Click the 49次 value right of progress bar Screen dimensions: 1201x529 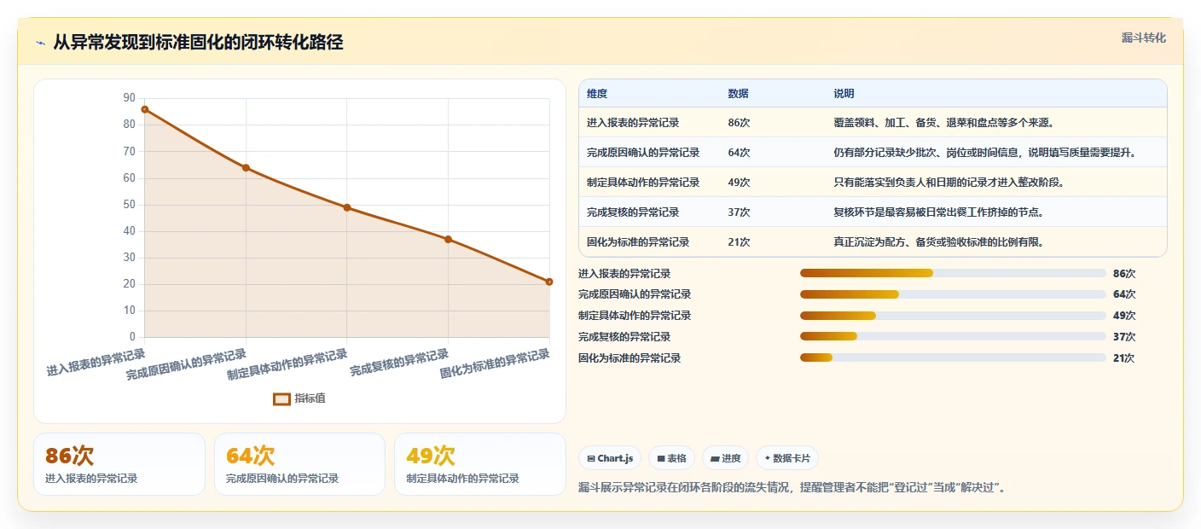click(1124, 316)
